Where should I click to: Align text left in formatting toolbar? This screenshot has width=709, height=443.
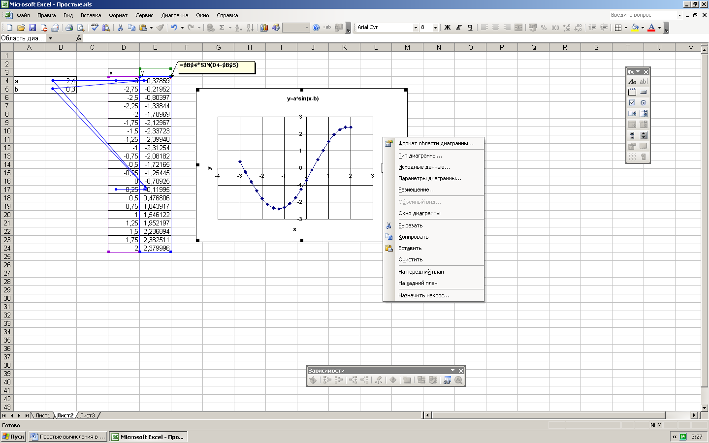(484, 28)
